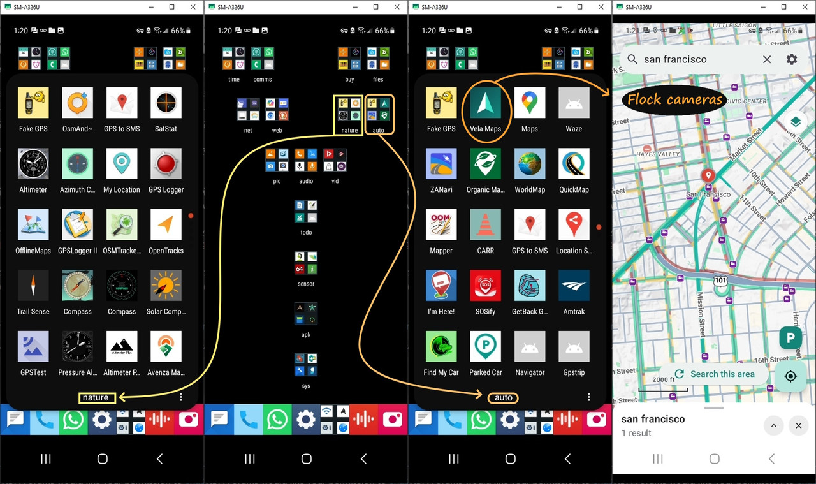
Task: Launch the I'm Here! app
Action: [x=441, y=286]
